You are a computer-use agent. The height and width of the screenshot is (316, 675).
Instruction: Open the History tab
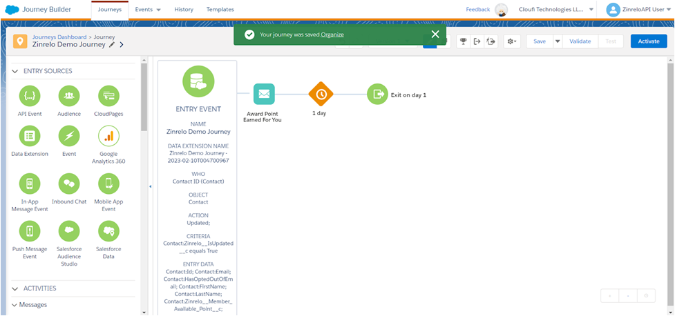pyautogui.click(x=184, y=10)
